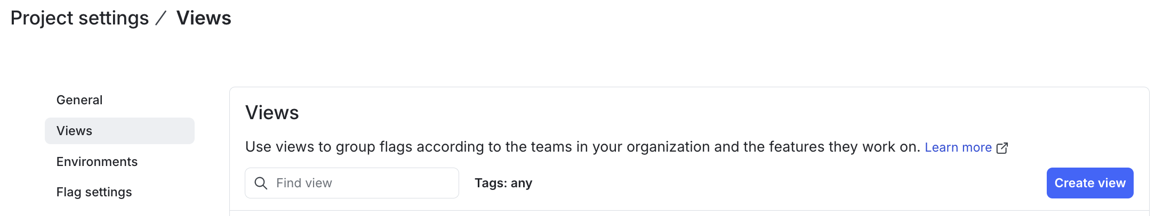The height and width of the screenshot is (216, 1155).
Task: Open Environments in the settings sidebar
Action: [x=97, y=162]
